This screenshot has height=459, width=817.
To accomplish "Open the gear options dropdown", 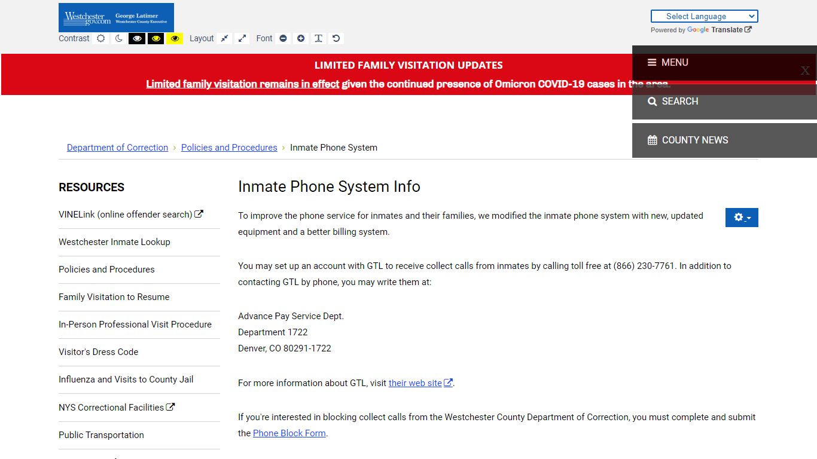I will tap(742, 218).
